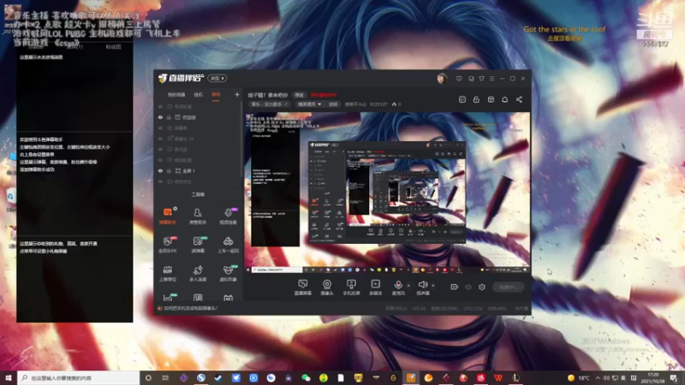Click the live preview canvas
Viewport: 685px width, 385px height.
coord(387,192)
